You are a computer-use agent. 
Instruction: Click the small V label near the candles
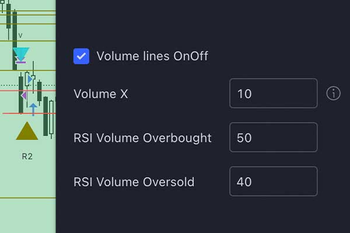[20, 36]
